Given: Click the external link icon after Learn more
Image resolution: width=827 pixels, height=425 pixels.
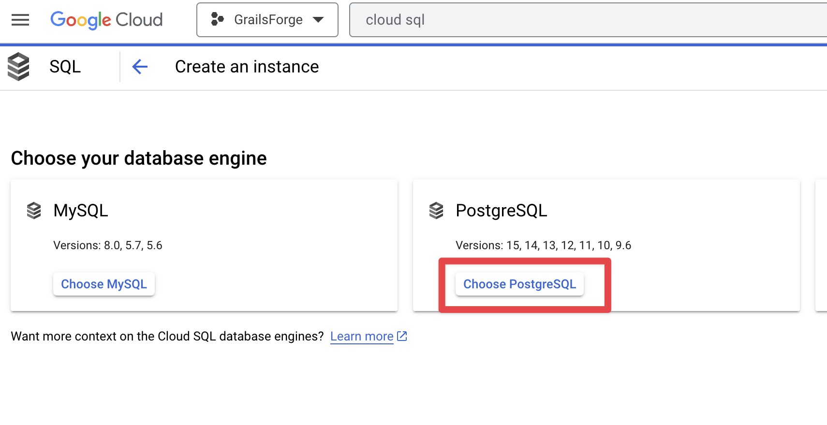Looking at the screenshot, I should pos(402,336).
